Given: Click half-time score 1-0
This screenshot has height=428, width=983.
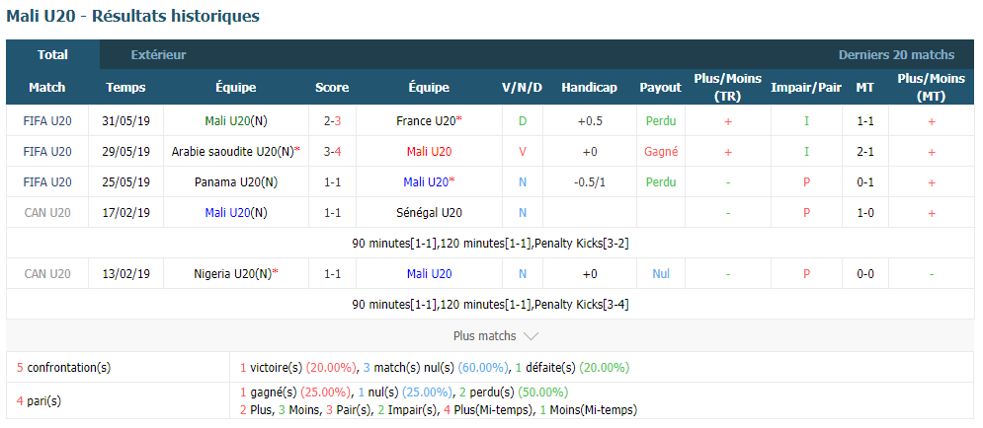Looking at the screenshot, I should (865, 213).
